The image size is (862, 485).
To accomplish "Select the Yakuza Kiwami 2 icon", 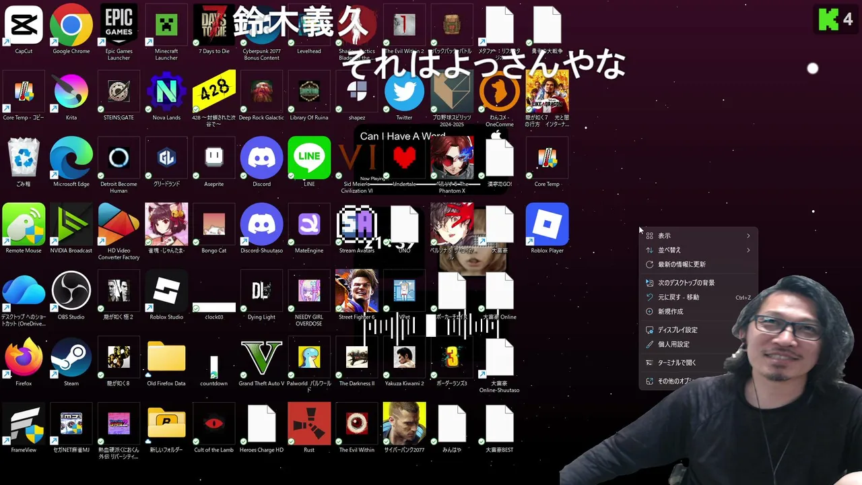I will pos(404,358).
